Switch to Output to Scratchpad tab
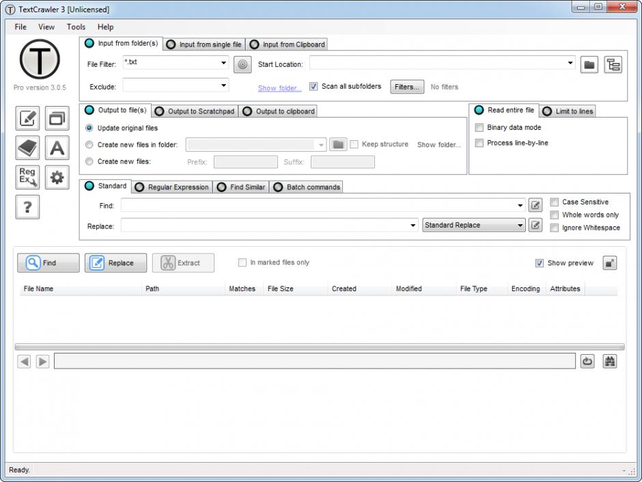 coord(195,111)
